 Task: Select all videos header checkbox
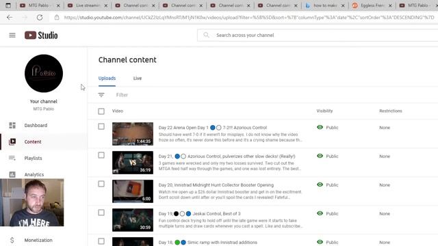(101, 111)
